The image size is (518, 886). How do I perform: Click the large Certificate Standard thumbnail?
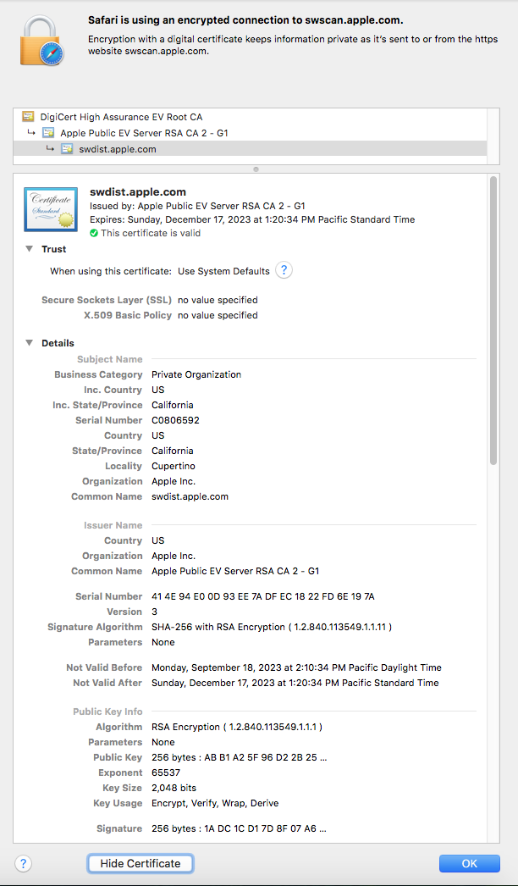(51, 209)
